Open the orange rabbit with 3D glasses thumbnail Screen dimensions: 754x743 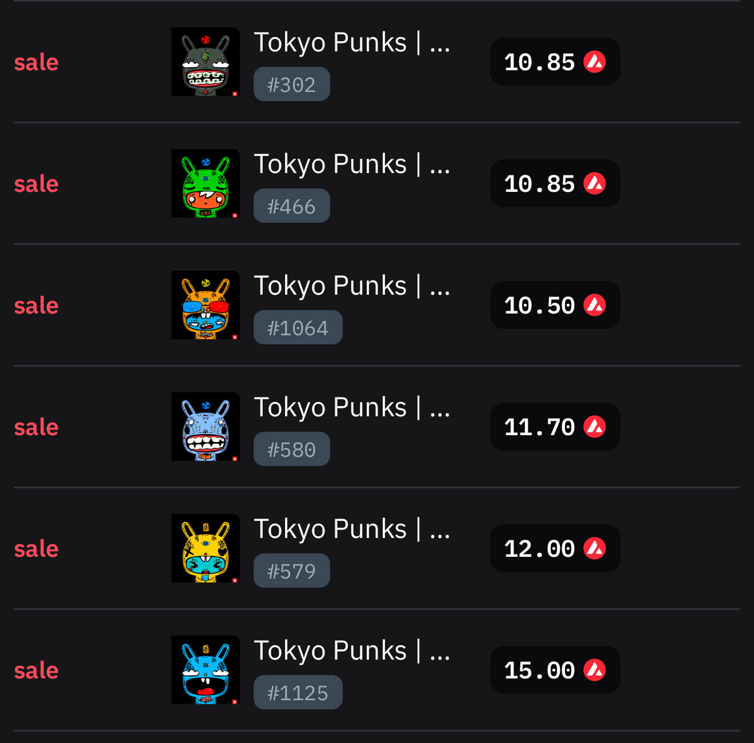coord(206,305)
